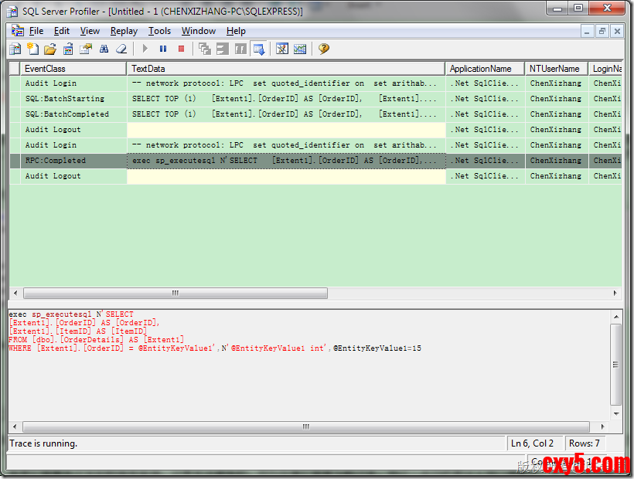This screenshot has height=479, width=634.
Task: Open Performance Monitor toolbar icon
Action: tap(300, 49)
